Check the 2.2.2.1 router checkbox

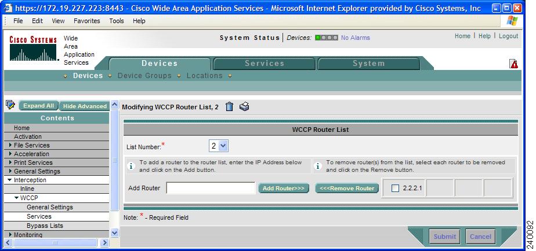point(395,188)
